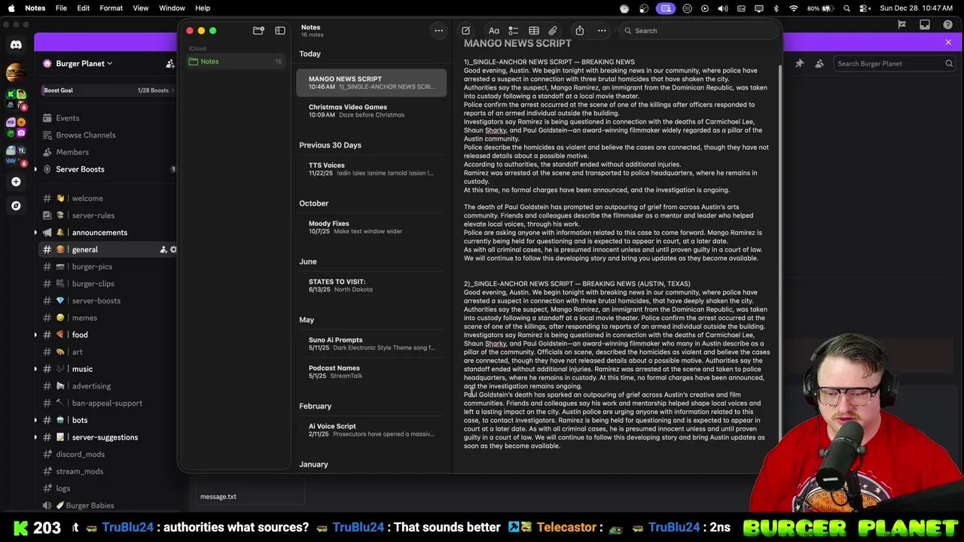The width and height of the screenshot is (964, 542).
Task: Insert a table in the note
Action: tap(534, 31)
